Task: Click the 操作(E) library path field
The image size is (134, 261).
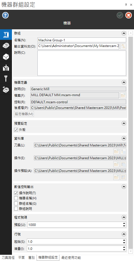Action: tap(80, 158)
